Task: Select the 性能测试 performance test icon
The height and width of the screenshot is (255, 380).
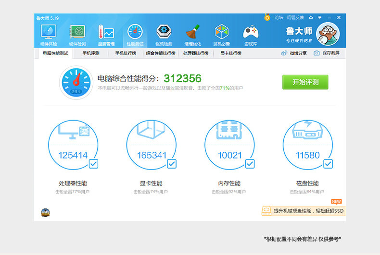Action: point(135,35)
